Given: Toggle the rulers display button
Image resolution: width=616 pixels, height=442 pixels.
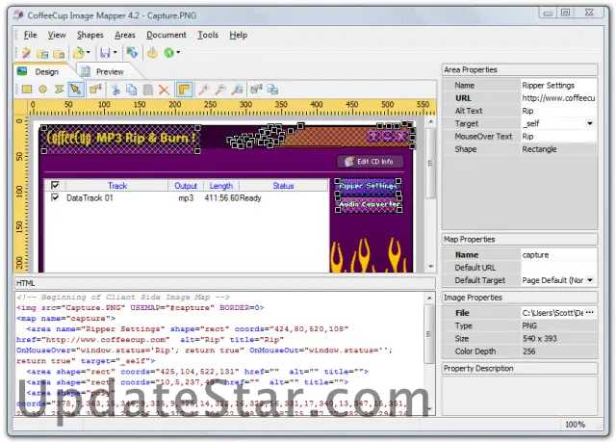Looking at the screenshot, I should [184, 90].
